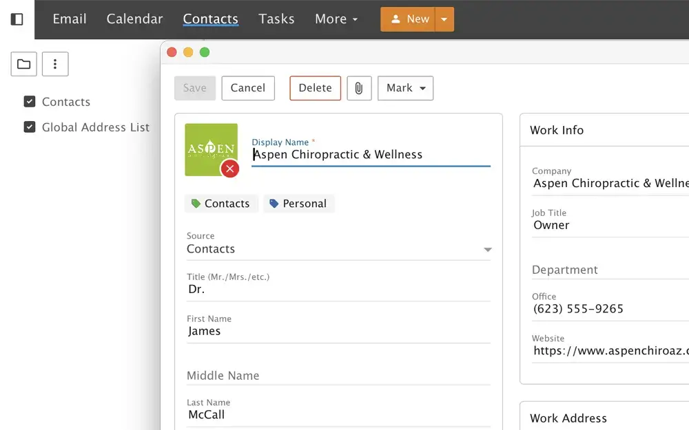Edit the Job Title field Owner
Viewport: 689px width, 430px height.
(610, 225)
